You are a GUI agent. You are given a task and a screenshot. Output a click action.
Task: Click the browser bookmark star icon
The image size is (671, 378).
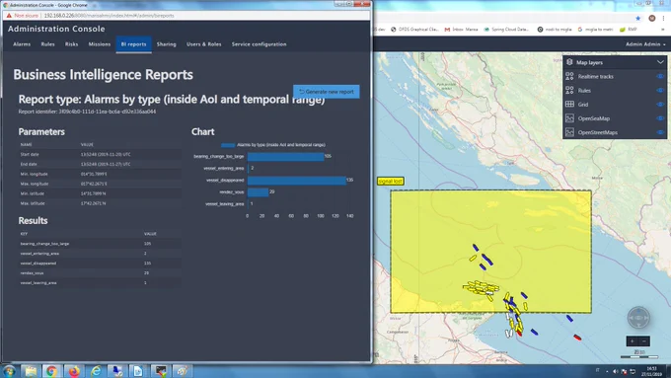[638, 18]
